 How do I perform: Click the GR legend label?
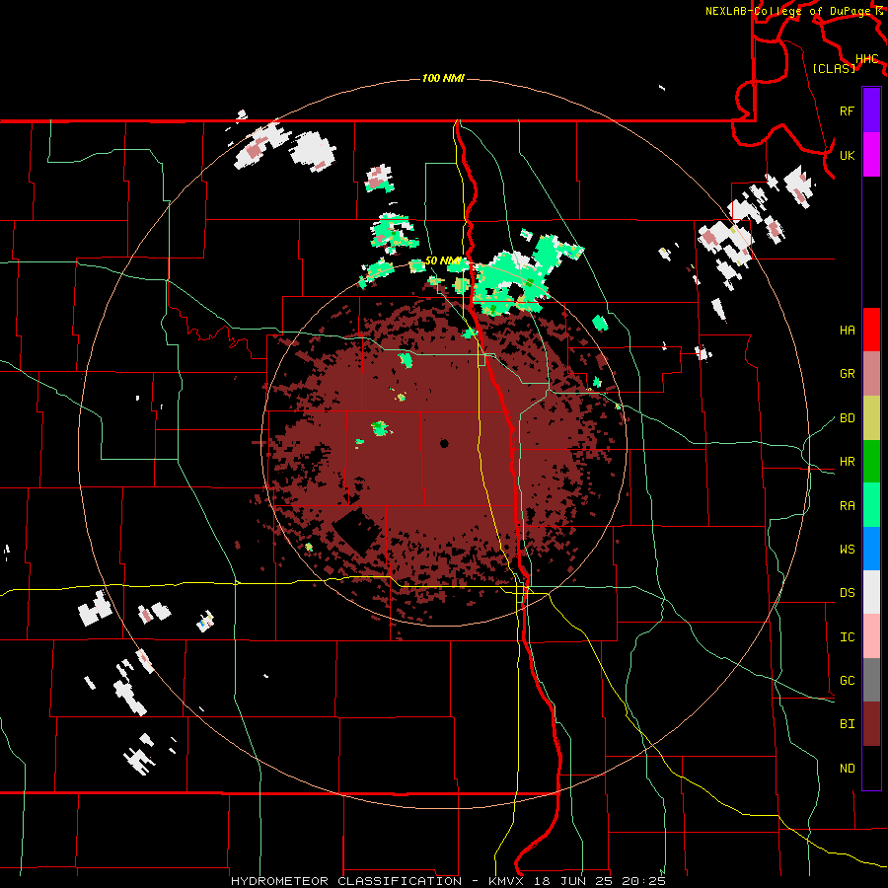847,374
